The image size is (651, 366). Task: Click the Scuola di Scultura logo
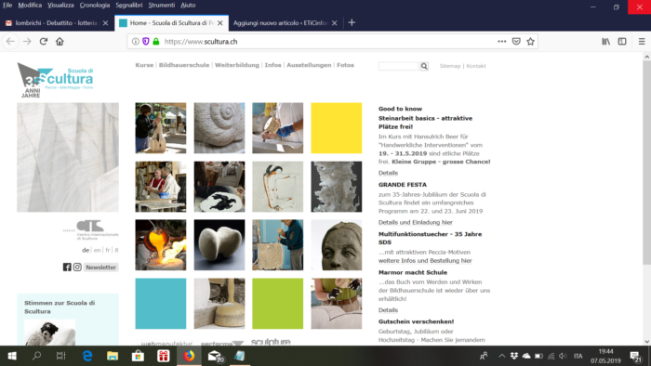(x=56, y=80)
